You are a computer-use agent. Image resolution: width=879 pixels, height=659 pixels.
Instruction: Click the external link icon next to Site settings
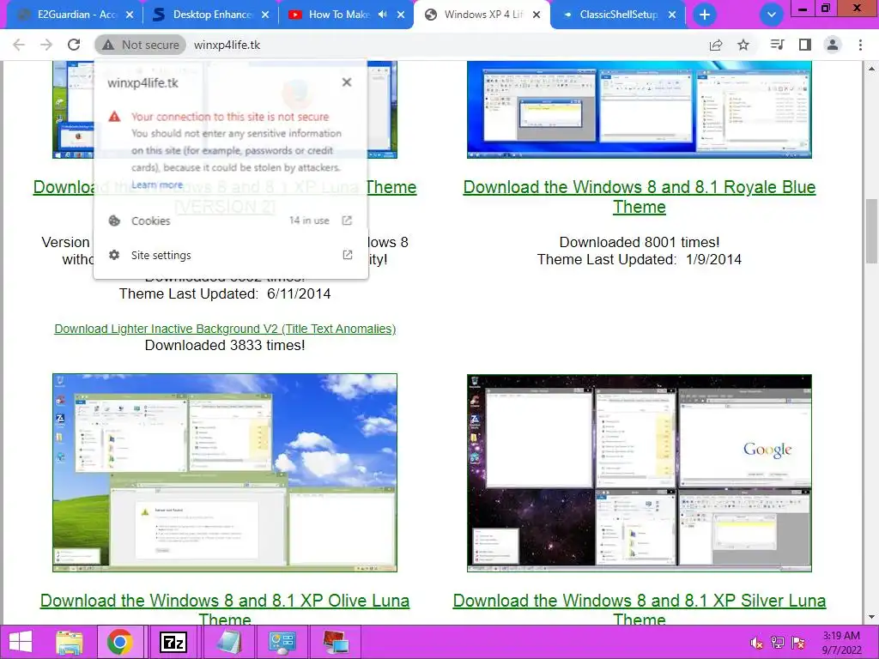point(347,255)
